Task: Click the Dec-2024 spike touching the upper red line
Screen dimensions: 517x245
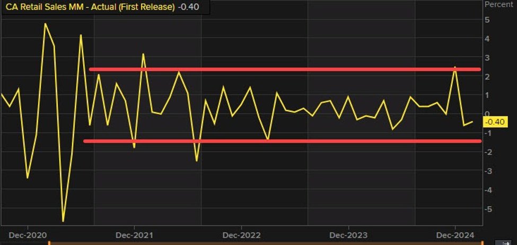Action: pyautogui.click(x=455, y=67)
